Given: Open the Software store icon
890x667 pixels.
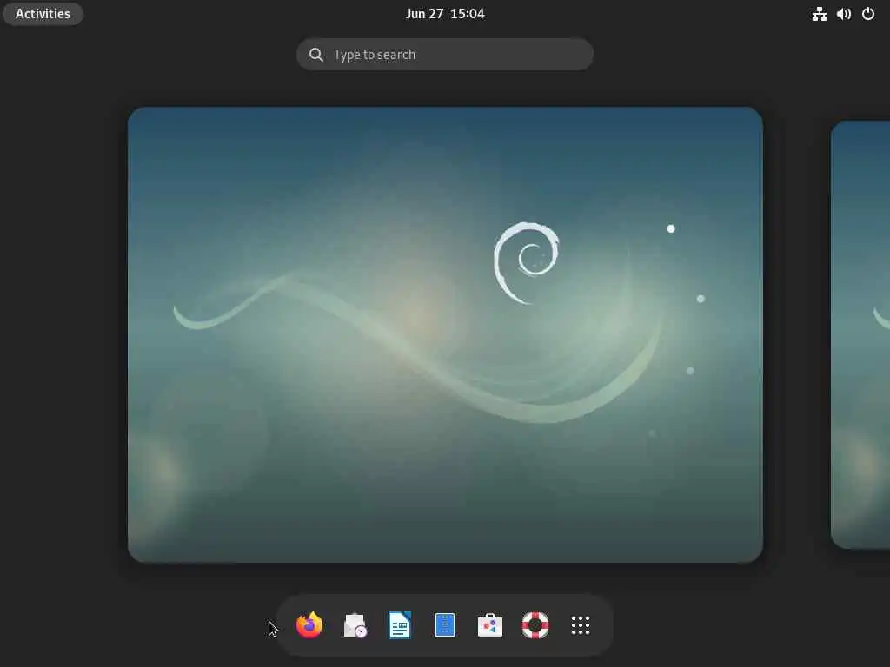Looking at the screenshot, I should point(490,625).
